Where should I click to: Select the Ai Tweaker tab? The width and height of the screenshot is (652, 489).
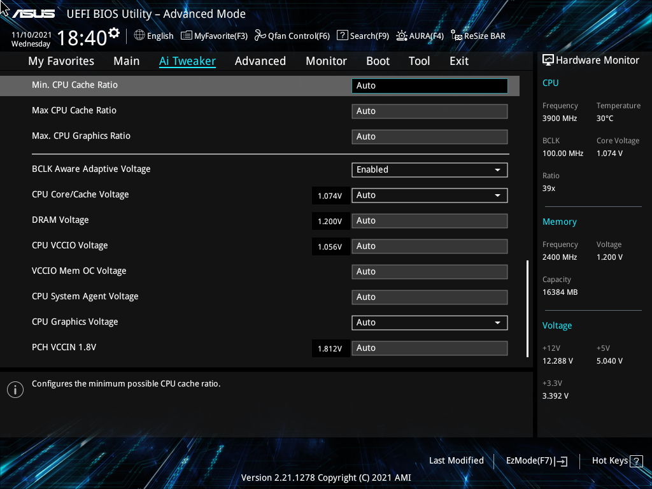[x=187, y=61]
